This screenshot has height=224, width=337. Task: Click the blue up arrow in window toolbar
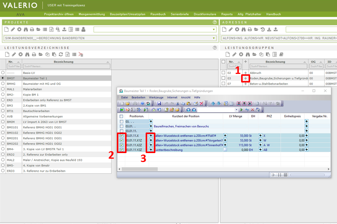coord(213,103)
